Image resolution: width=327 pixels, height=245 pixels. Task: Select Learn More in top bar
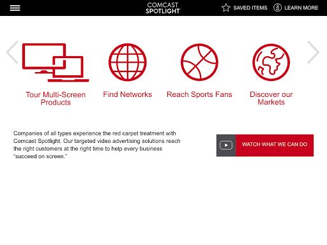301,8
